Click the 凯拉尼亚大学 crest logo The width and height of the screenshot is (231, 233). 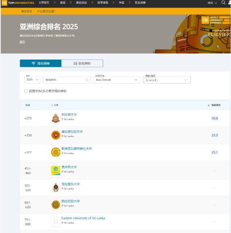[x=56, y=205]
